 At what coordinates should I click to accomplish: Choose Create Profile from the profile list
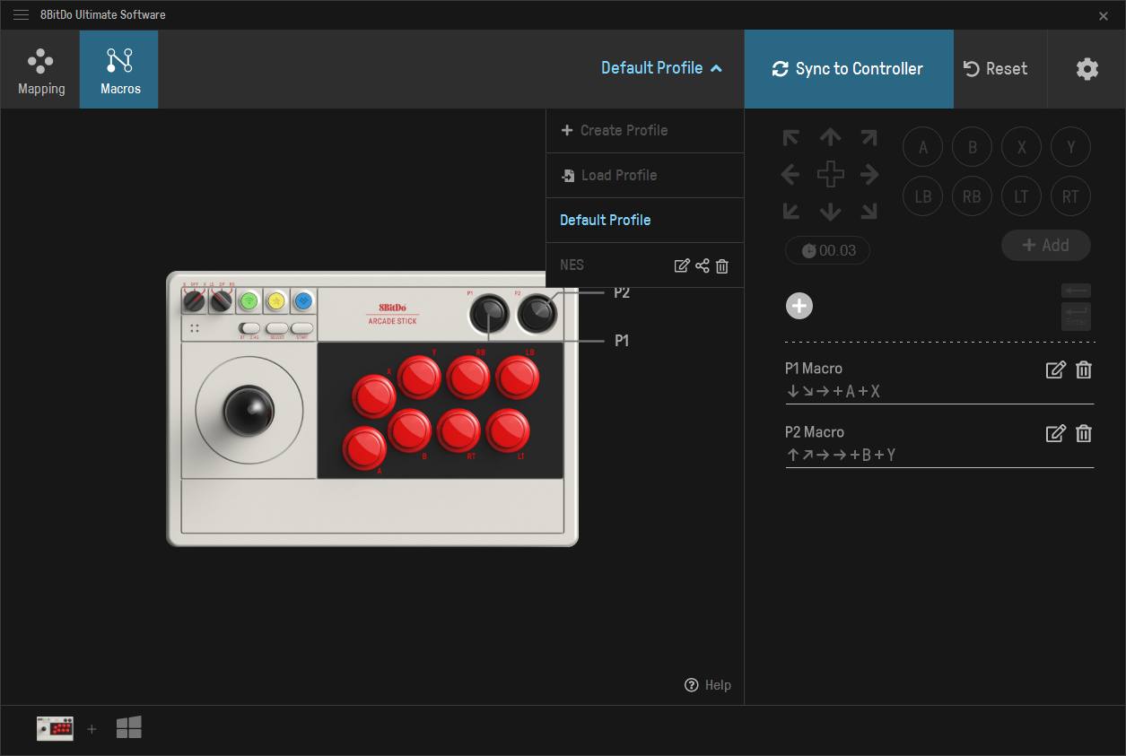coord(645,131)
